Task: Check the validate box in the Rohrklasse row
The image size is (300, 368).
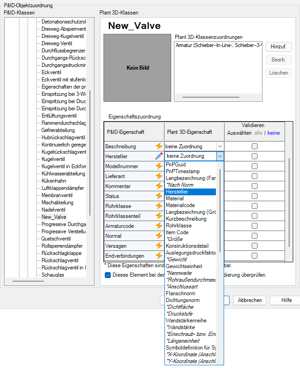Action: pyautogui.click(x=254, y=206)
